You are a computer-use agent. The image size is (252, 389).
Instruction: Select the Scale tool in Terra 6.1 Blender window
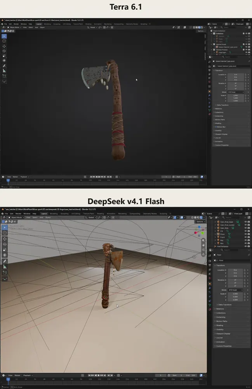tap(4, 56)
